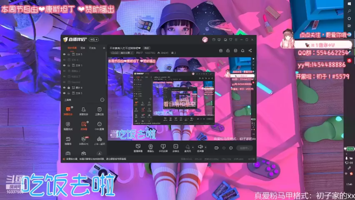The image size is (355, 200).
Task: Mute the 扬声器 speaker
Action: pyautogui.click(x=200, y=148)
